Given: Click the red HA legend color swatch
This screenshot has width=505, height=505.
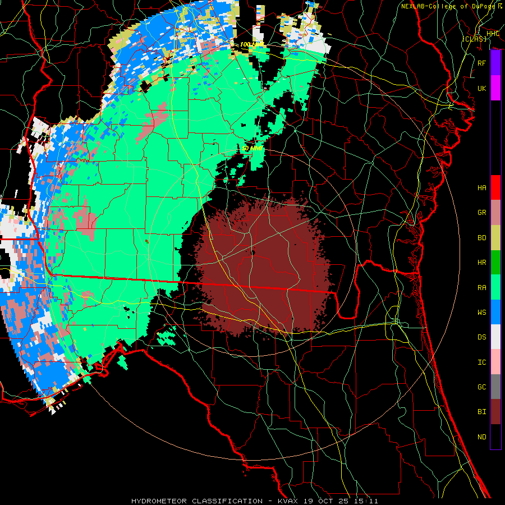Looking at the screenshot, I should point(495,187).
